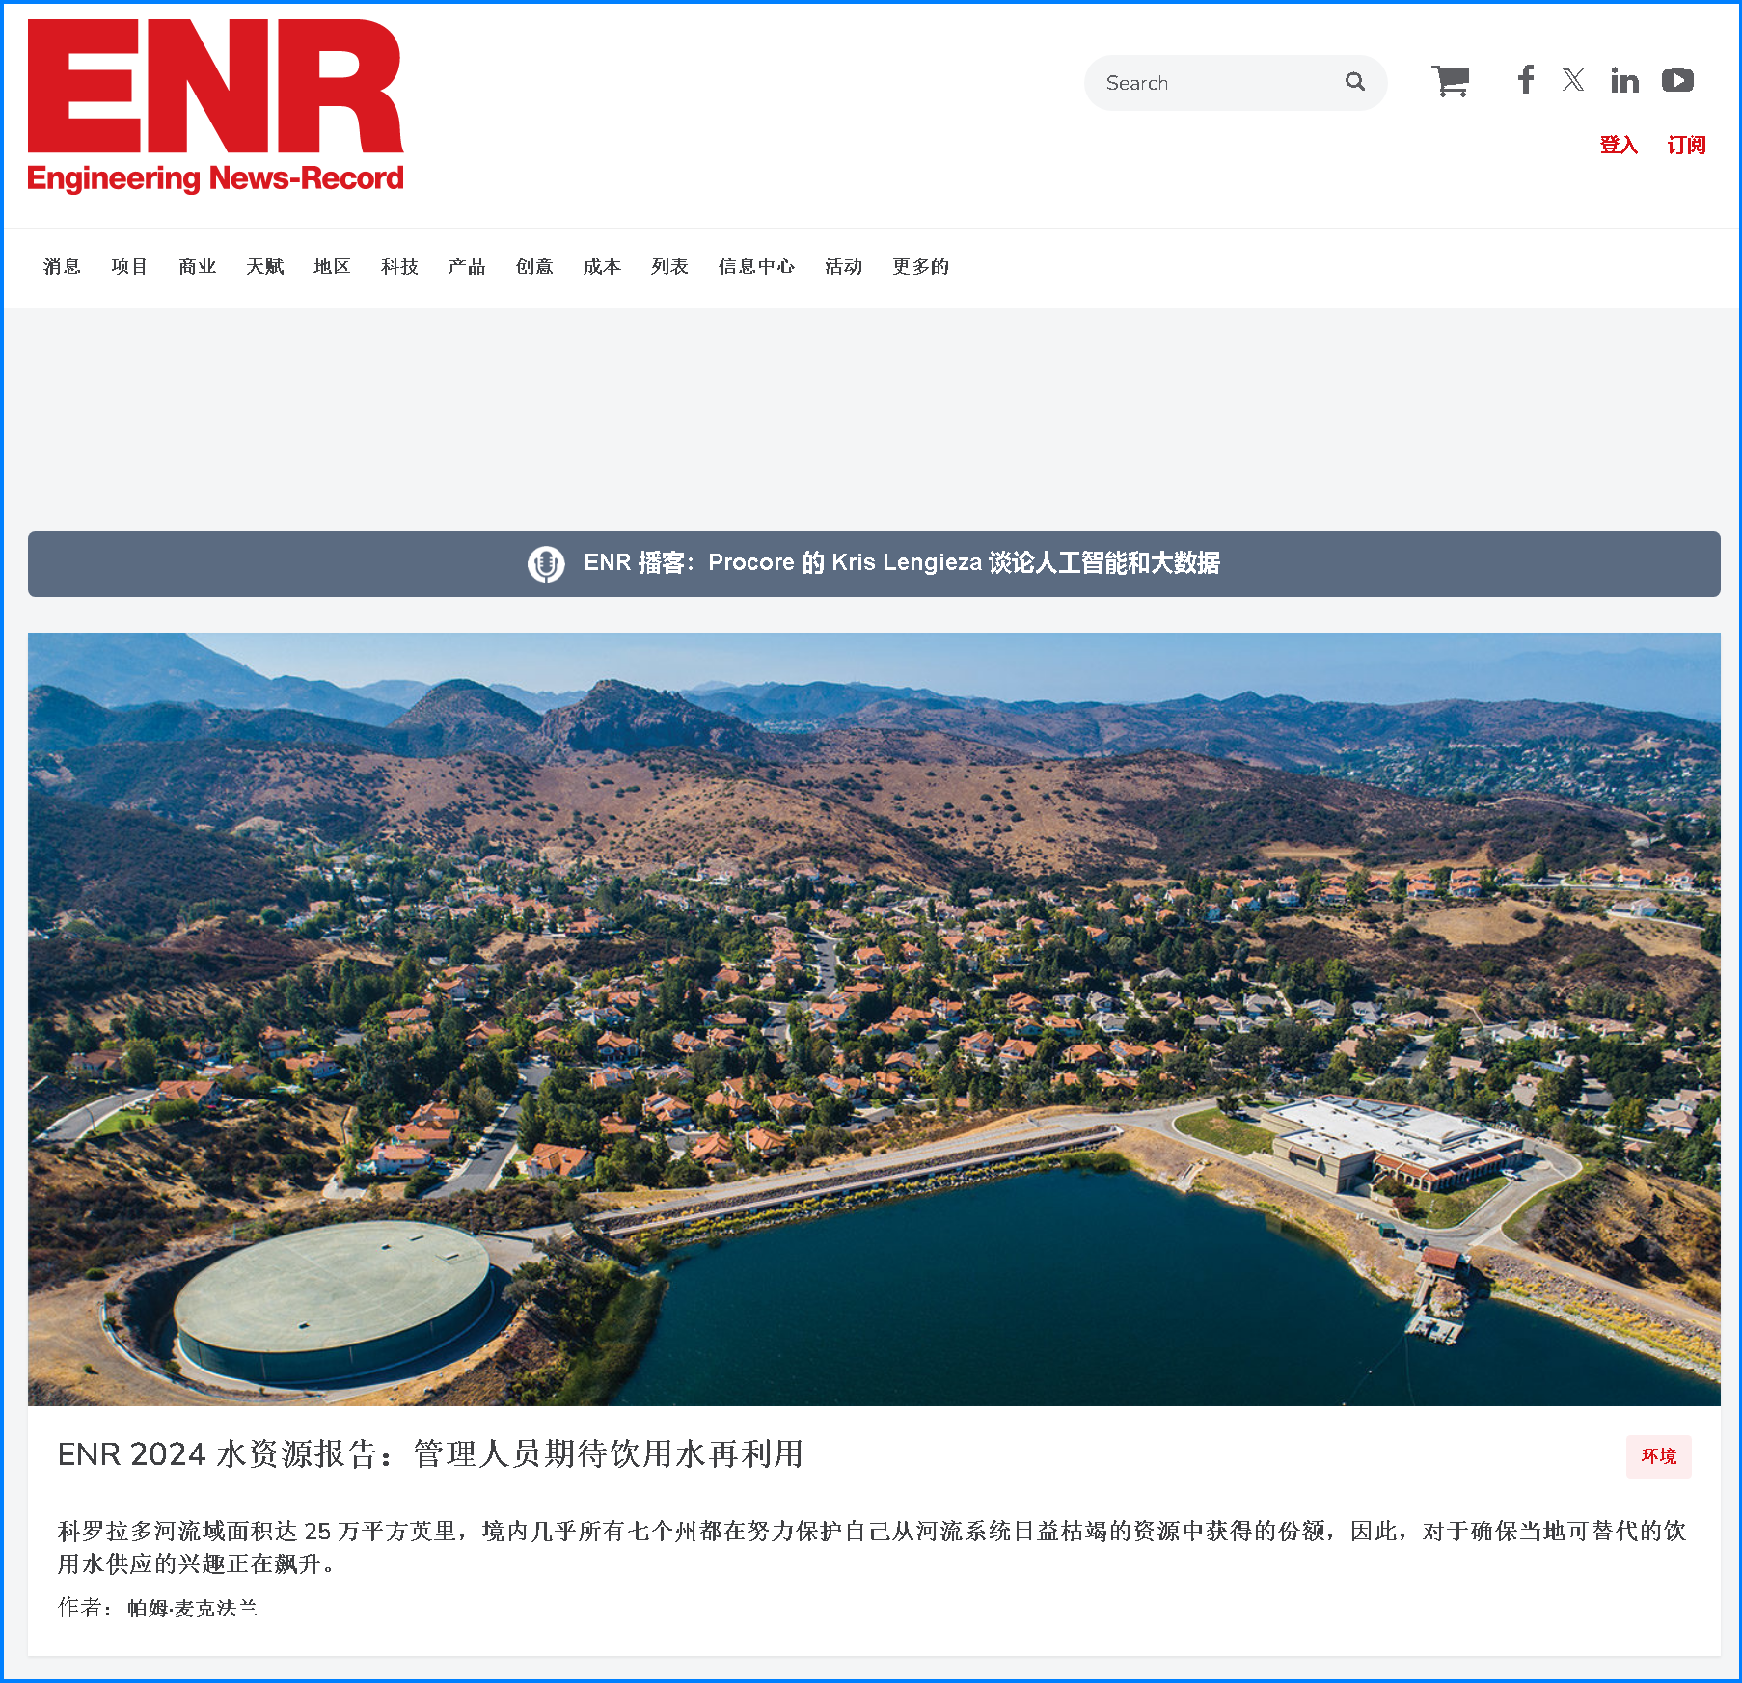Click the 订阅 subscribe link
Image resolution: width=1742 pixels, height=1683 pixels.
[x=1686, y=145]
